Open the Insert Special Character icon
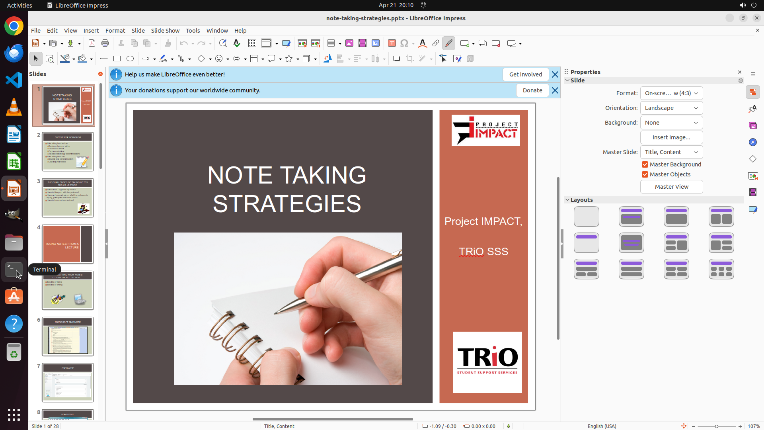764x430 pixels. coord(404,43)
